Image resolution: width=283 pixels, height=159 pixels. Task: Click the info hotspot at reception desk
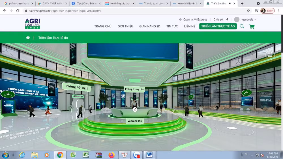click(x=135, y=109)
